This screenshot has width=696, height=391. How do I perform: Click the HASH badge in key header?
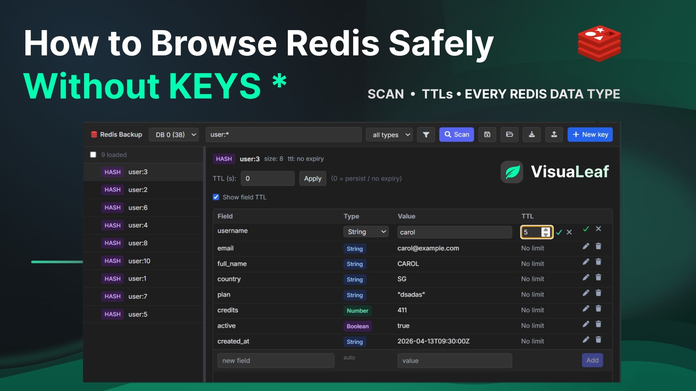[x=224, y=159]
